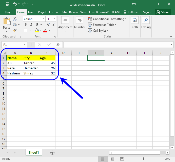Open Conditional Formatting menu
175x162 pixels.
coord(107,19)
